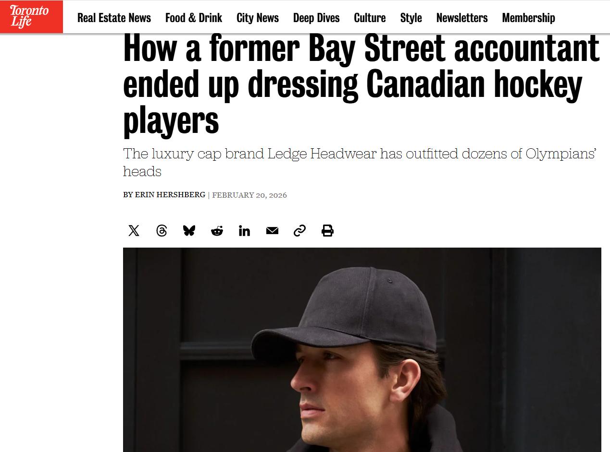Go to Food & Drink section
The width and height of the screenshot is (610, 452).
click(194, 18)
